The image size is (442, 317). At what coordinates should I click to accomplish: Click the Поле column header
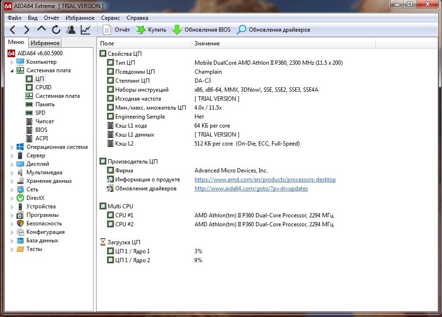(144, 43)
